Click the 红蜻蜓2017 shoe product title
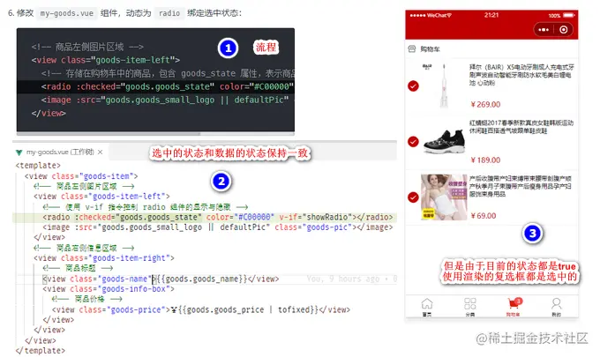This screenshot has height=357, width=600. [x=521, y=127]
